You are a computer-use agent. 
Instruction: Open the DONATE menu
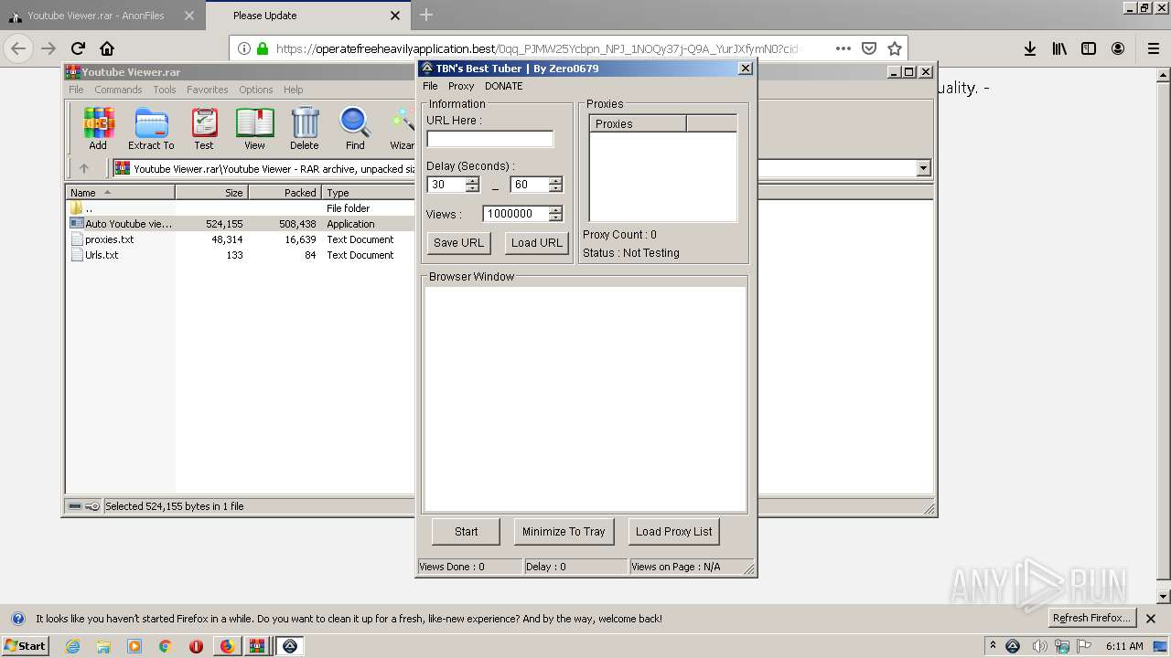tap(504, 86)
